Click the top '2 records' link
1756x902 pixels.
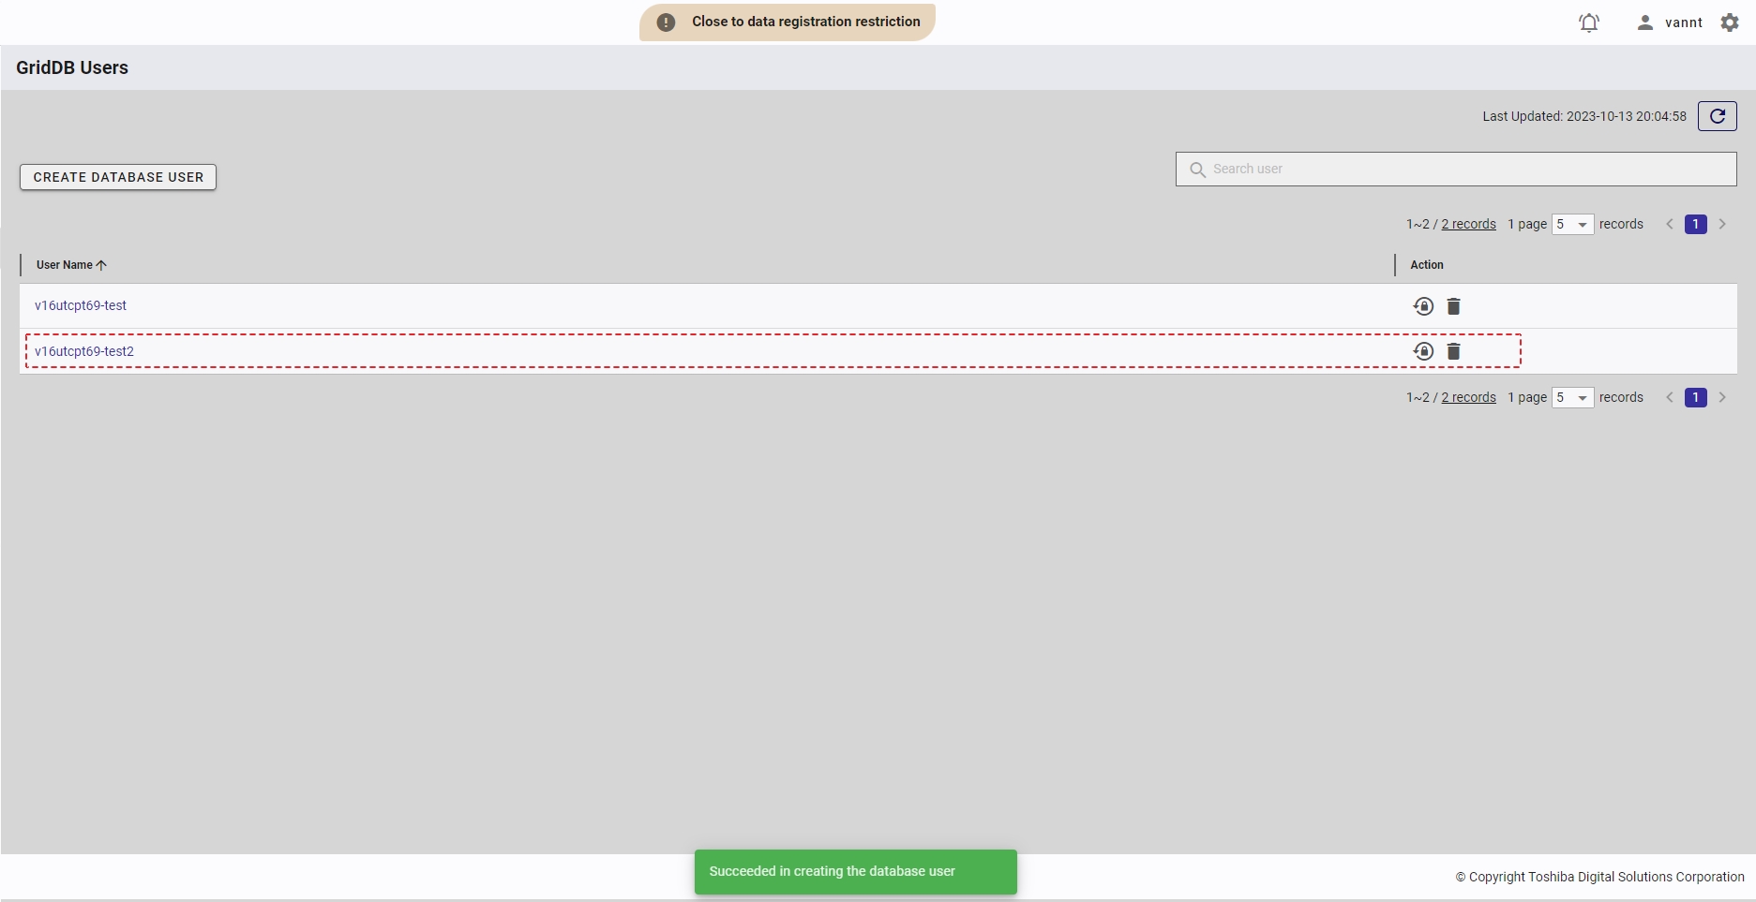[x=1468, y=225]
